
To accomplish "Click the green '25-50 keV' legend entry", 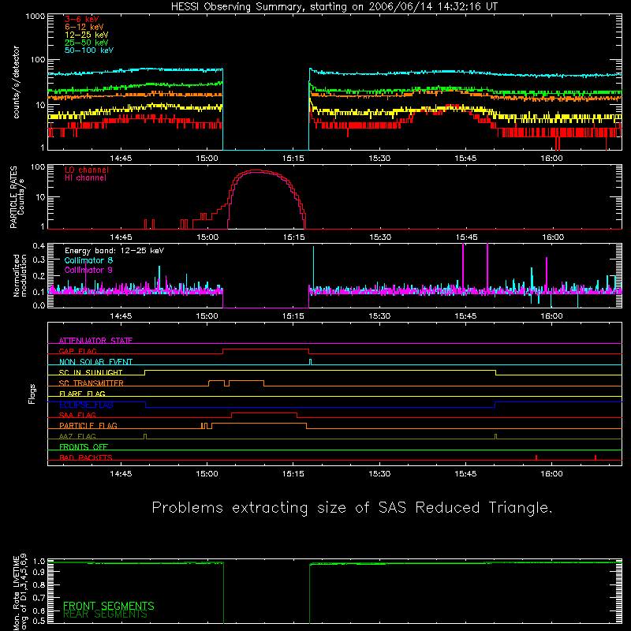I will point(86,43).
